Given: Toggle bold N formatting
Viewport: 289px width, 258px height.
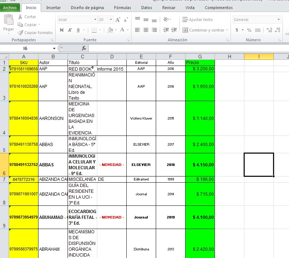Looking at the screenshot, I should pyautogui.click(x=62, y=30).
